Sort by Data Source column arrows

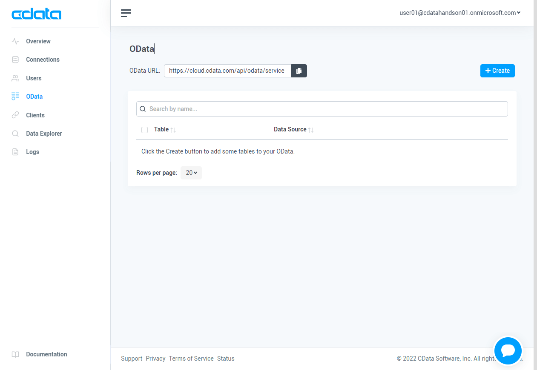[x=311, y=130]
